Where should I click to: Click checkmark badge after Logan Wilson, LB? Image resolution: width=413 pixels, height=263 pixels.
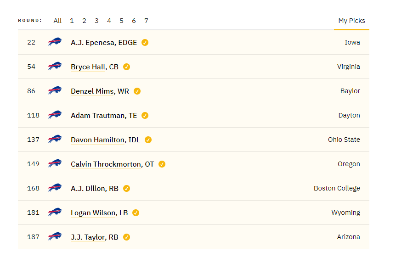[136, 213]
